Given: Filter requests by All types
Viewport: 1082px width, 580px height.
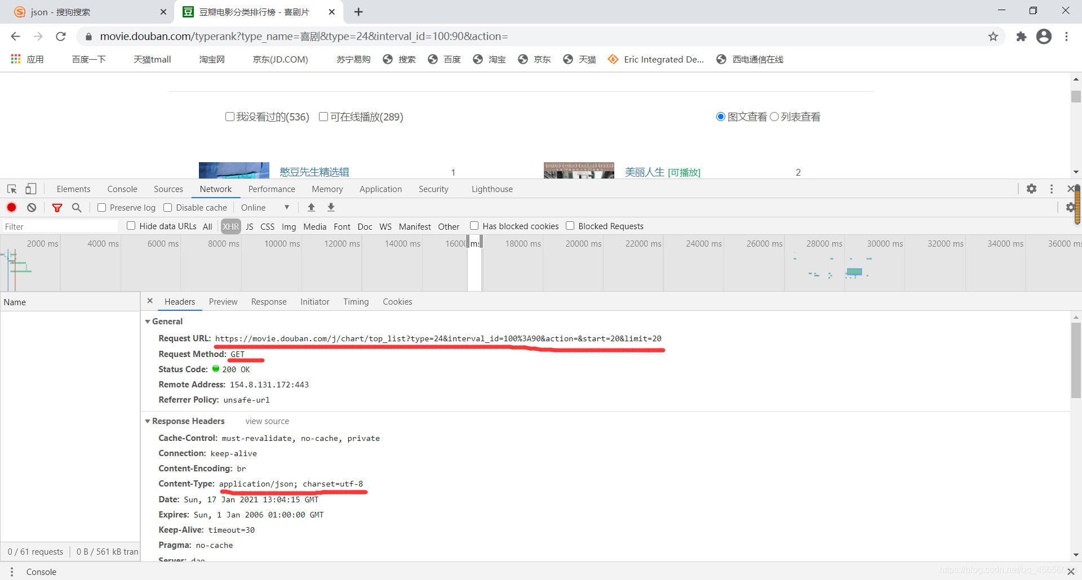Looking at the screenshot, I should click(x=207, y=226).
